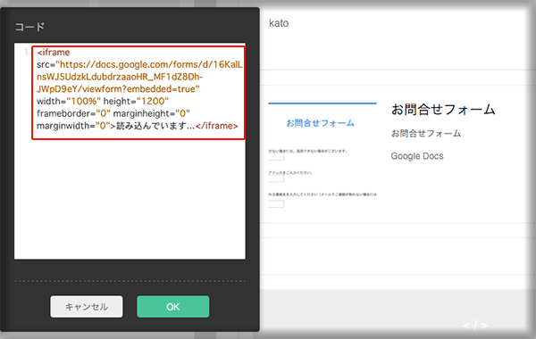The height and width of the screenshot is (339, 536).
Task: Click the Google Docs label
Action: click(x=417, y=156)
